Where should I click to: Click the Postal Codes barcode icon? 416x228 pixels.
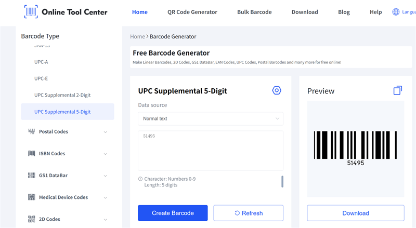pos(31,131)
